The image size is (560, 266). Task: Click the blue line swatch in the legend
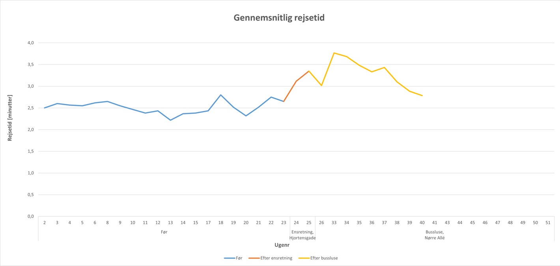point(229,258)
